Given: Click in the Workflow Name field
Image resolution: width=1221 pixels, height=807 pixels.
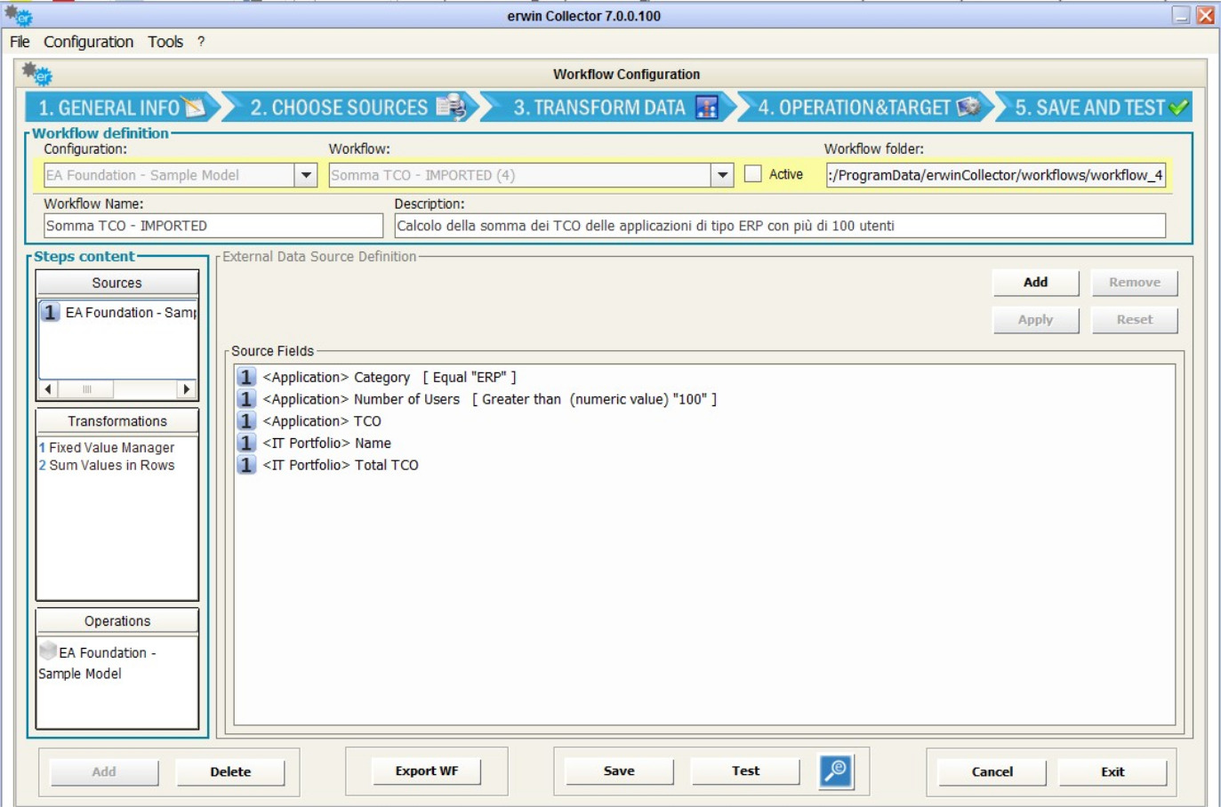Looking at the screenshot, I should point(213,226).
